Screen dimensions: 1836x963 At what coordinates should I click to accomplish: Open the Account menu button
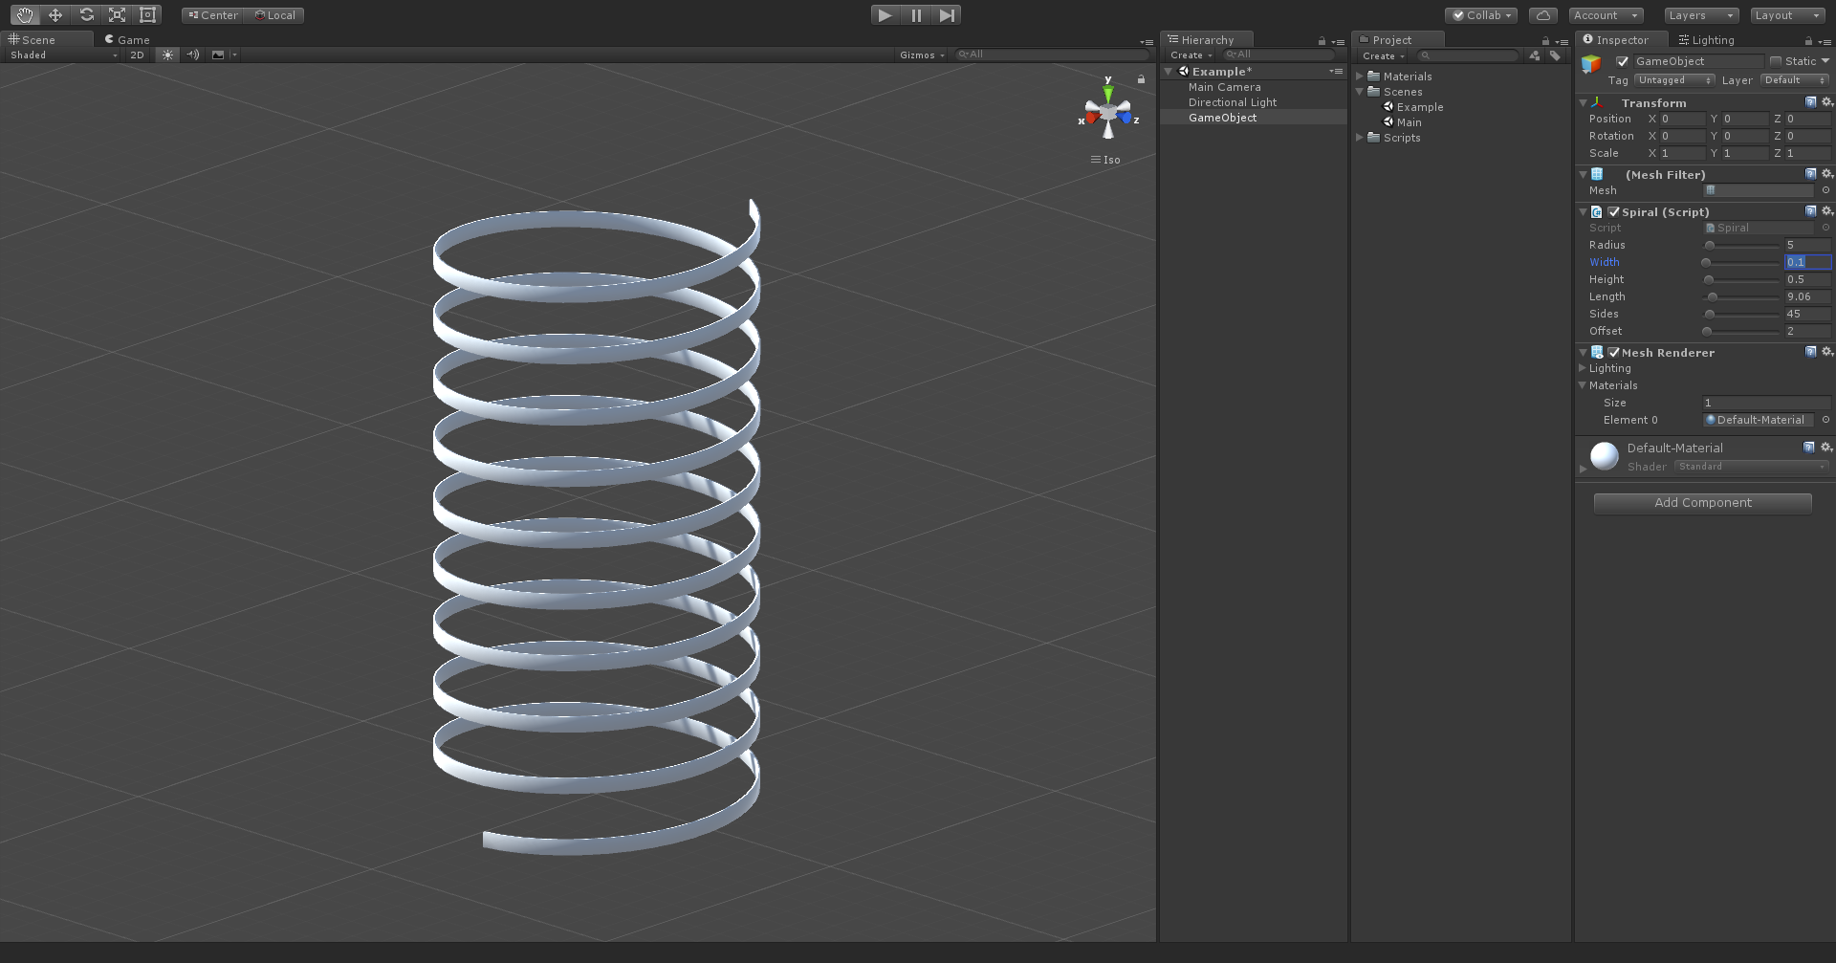pos(1606,15)
